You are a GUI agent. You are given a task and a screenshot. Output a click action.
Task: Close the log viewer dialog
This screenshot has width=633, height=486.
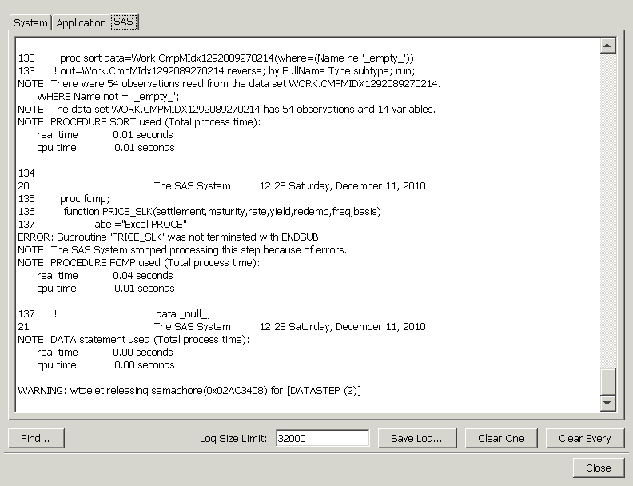pyautogui.click(x=598, y=468)
